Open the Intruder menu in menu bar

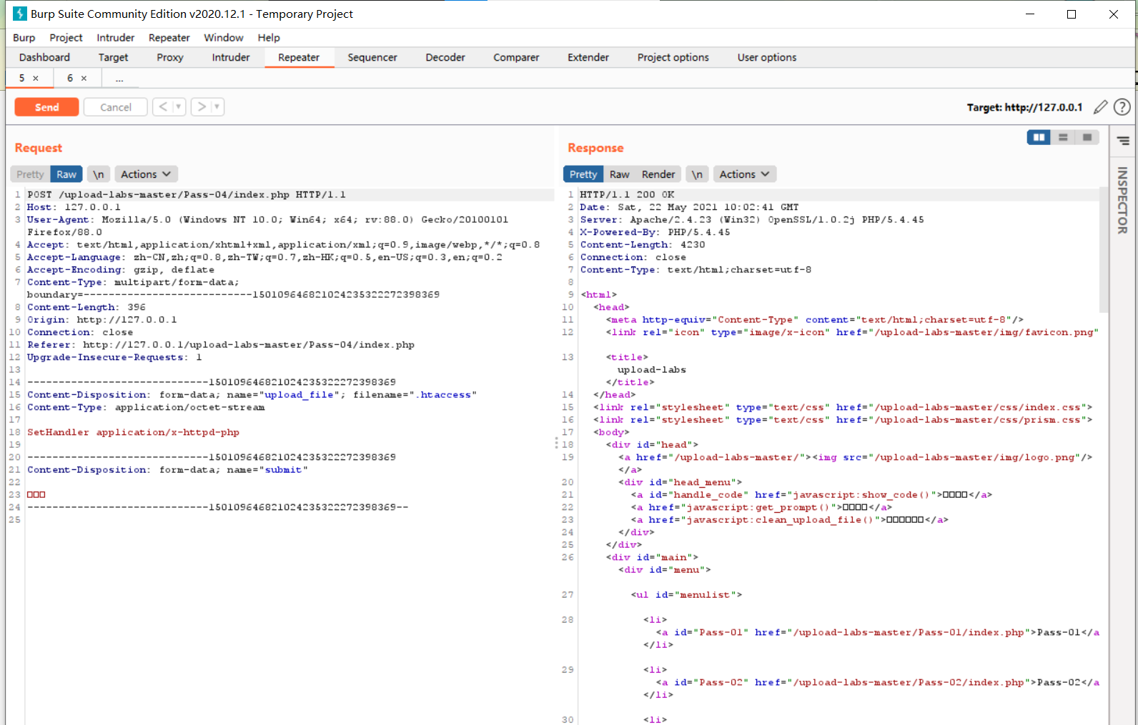pyautogui.click(x=116, y=38)
